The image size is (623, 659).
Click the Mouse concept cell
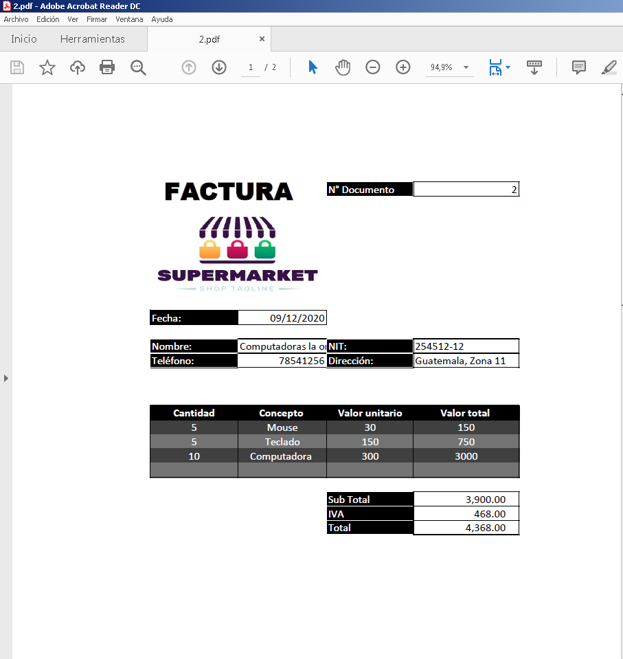tap(282, 427)
